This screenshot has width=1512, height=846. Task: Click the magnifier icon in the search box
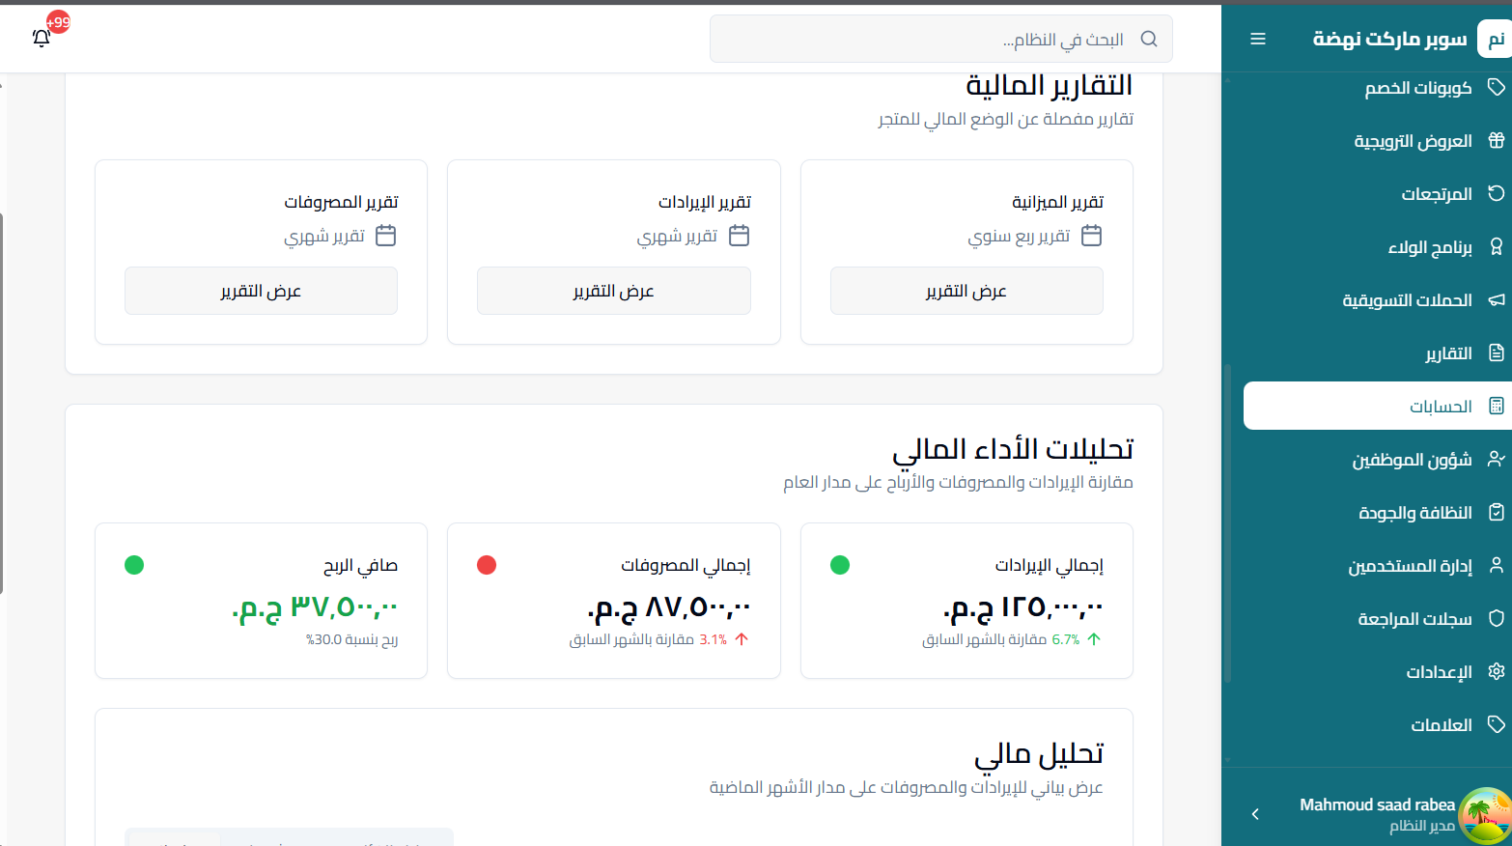(x=1148, y=39)
